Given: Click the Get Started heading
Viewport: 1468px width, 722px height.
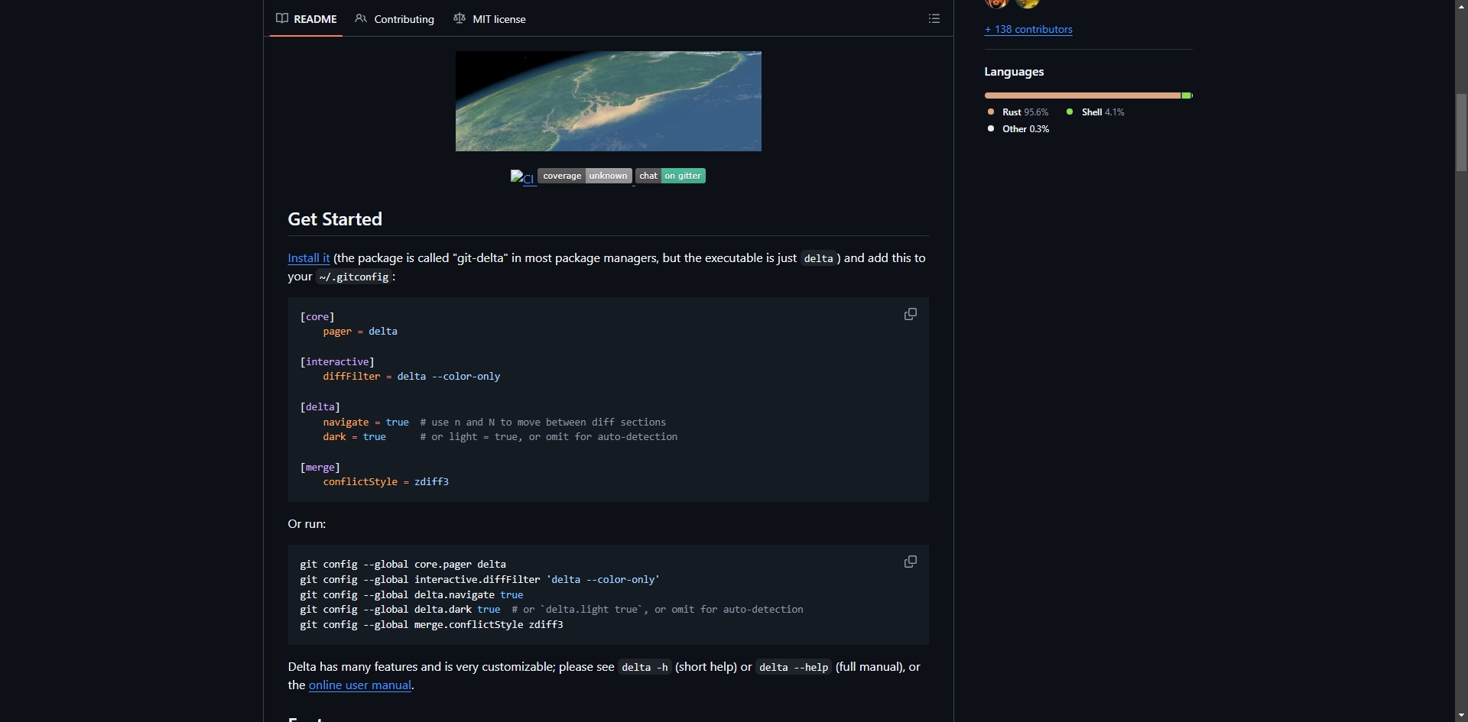Looking at the screenshot, I should click(x=335, y=219).
